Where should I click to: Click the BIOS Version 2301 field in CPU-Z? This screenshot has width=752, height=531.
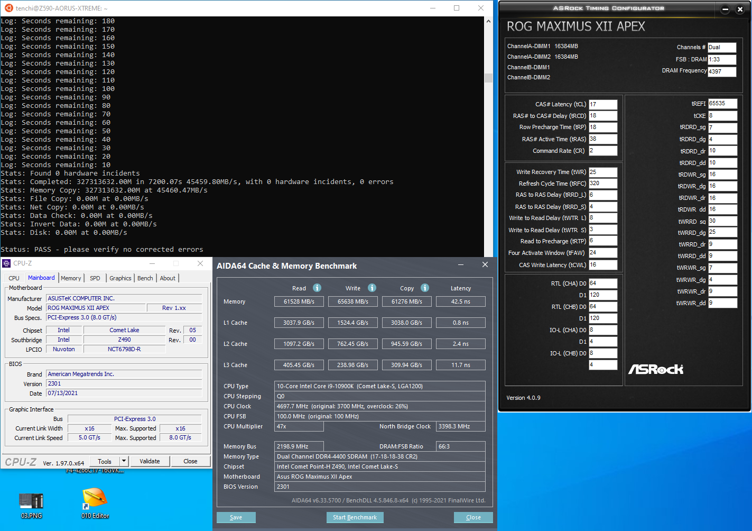pyautogui.click(x=124, y=383)
